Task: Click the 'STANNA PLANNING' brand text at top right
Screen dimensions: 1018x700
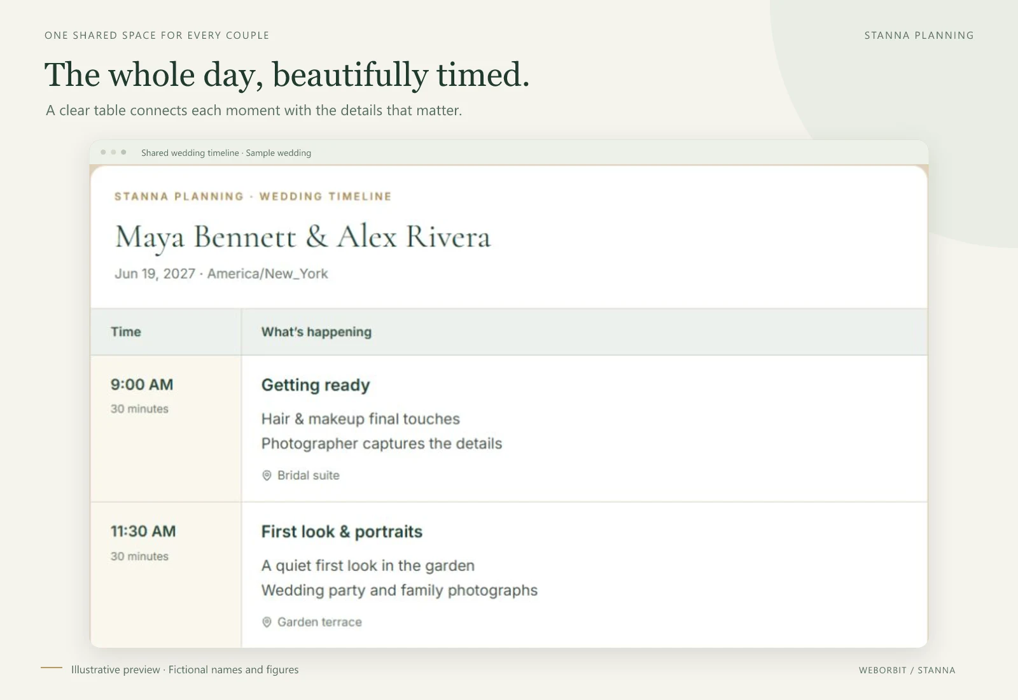Action: click(x=919, y=36)
